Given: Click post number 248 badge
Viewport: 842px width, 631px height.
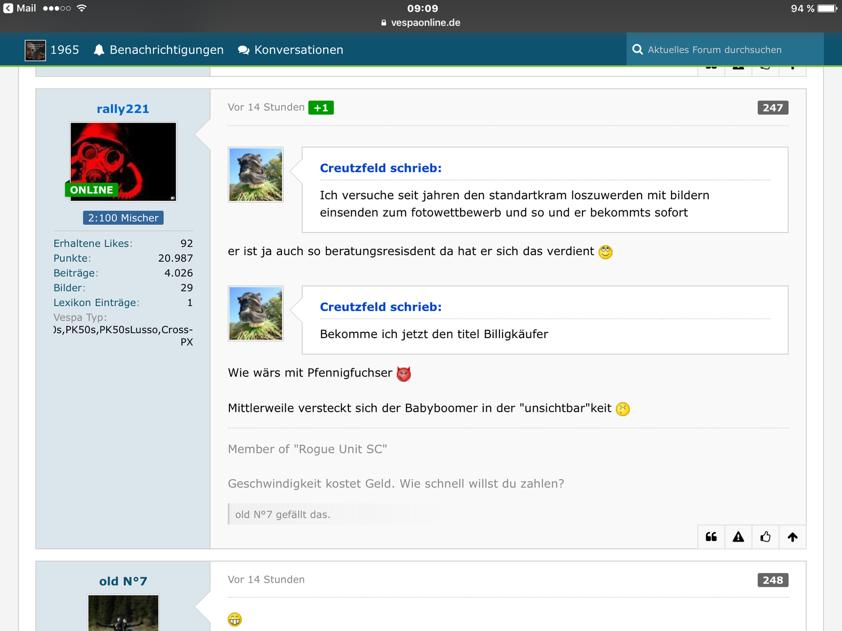Looking at the screenshot, I should 773,580.
